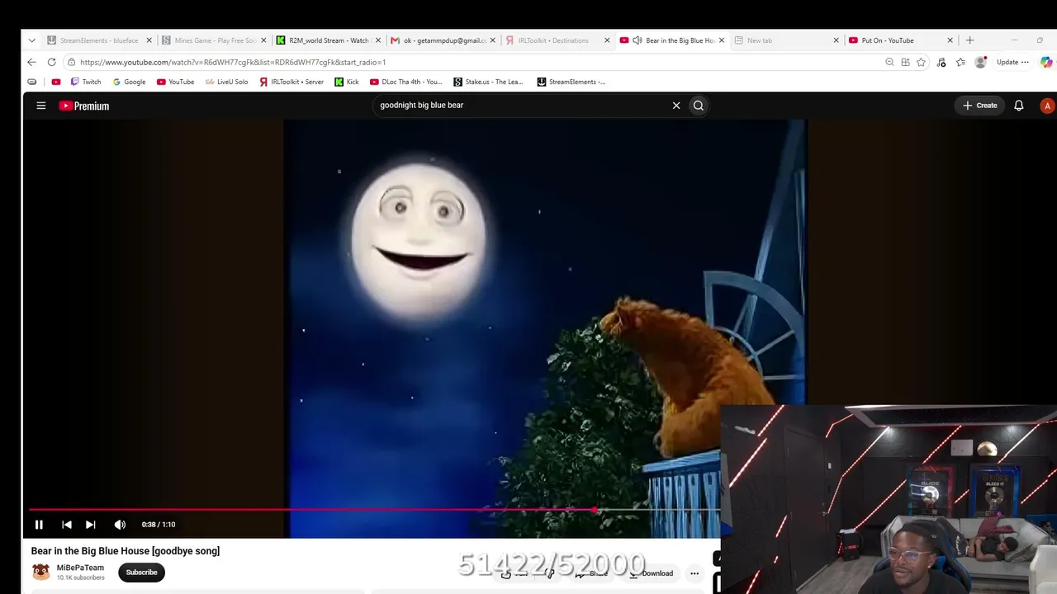
Task: Run the search with the magnifier button
Action: 699,106
